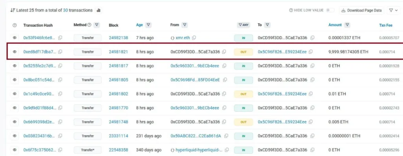Copy hash 0x6699398d2e to clipboard
This screenshot has width=403, height=156.
60,122
